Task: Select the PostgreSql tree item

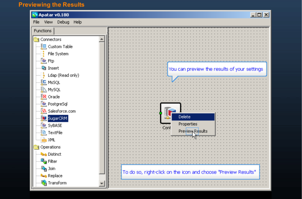Action: pyautogui.click(x=58, y=104)
